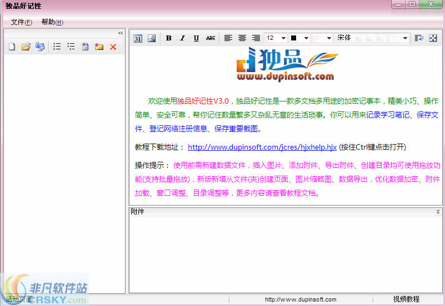
Task: Open the 宋体 font name dropdown
Action: 405,38
